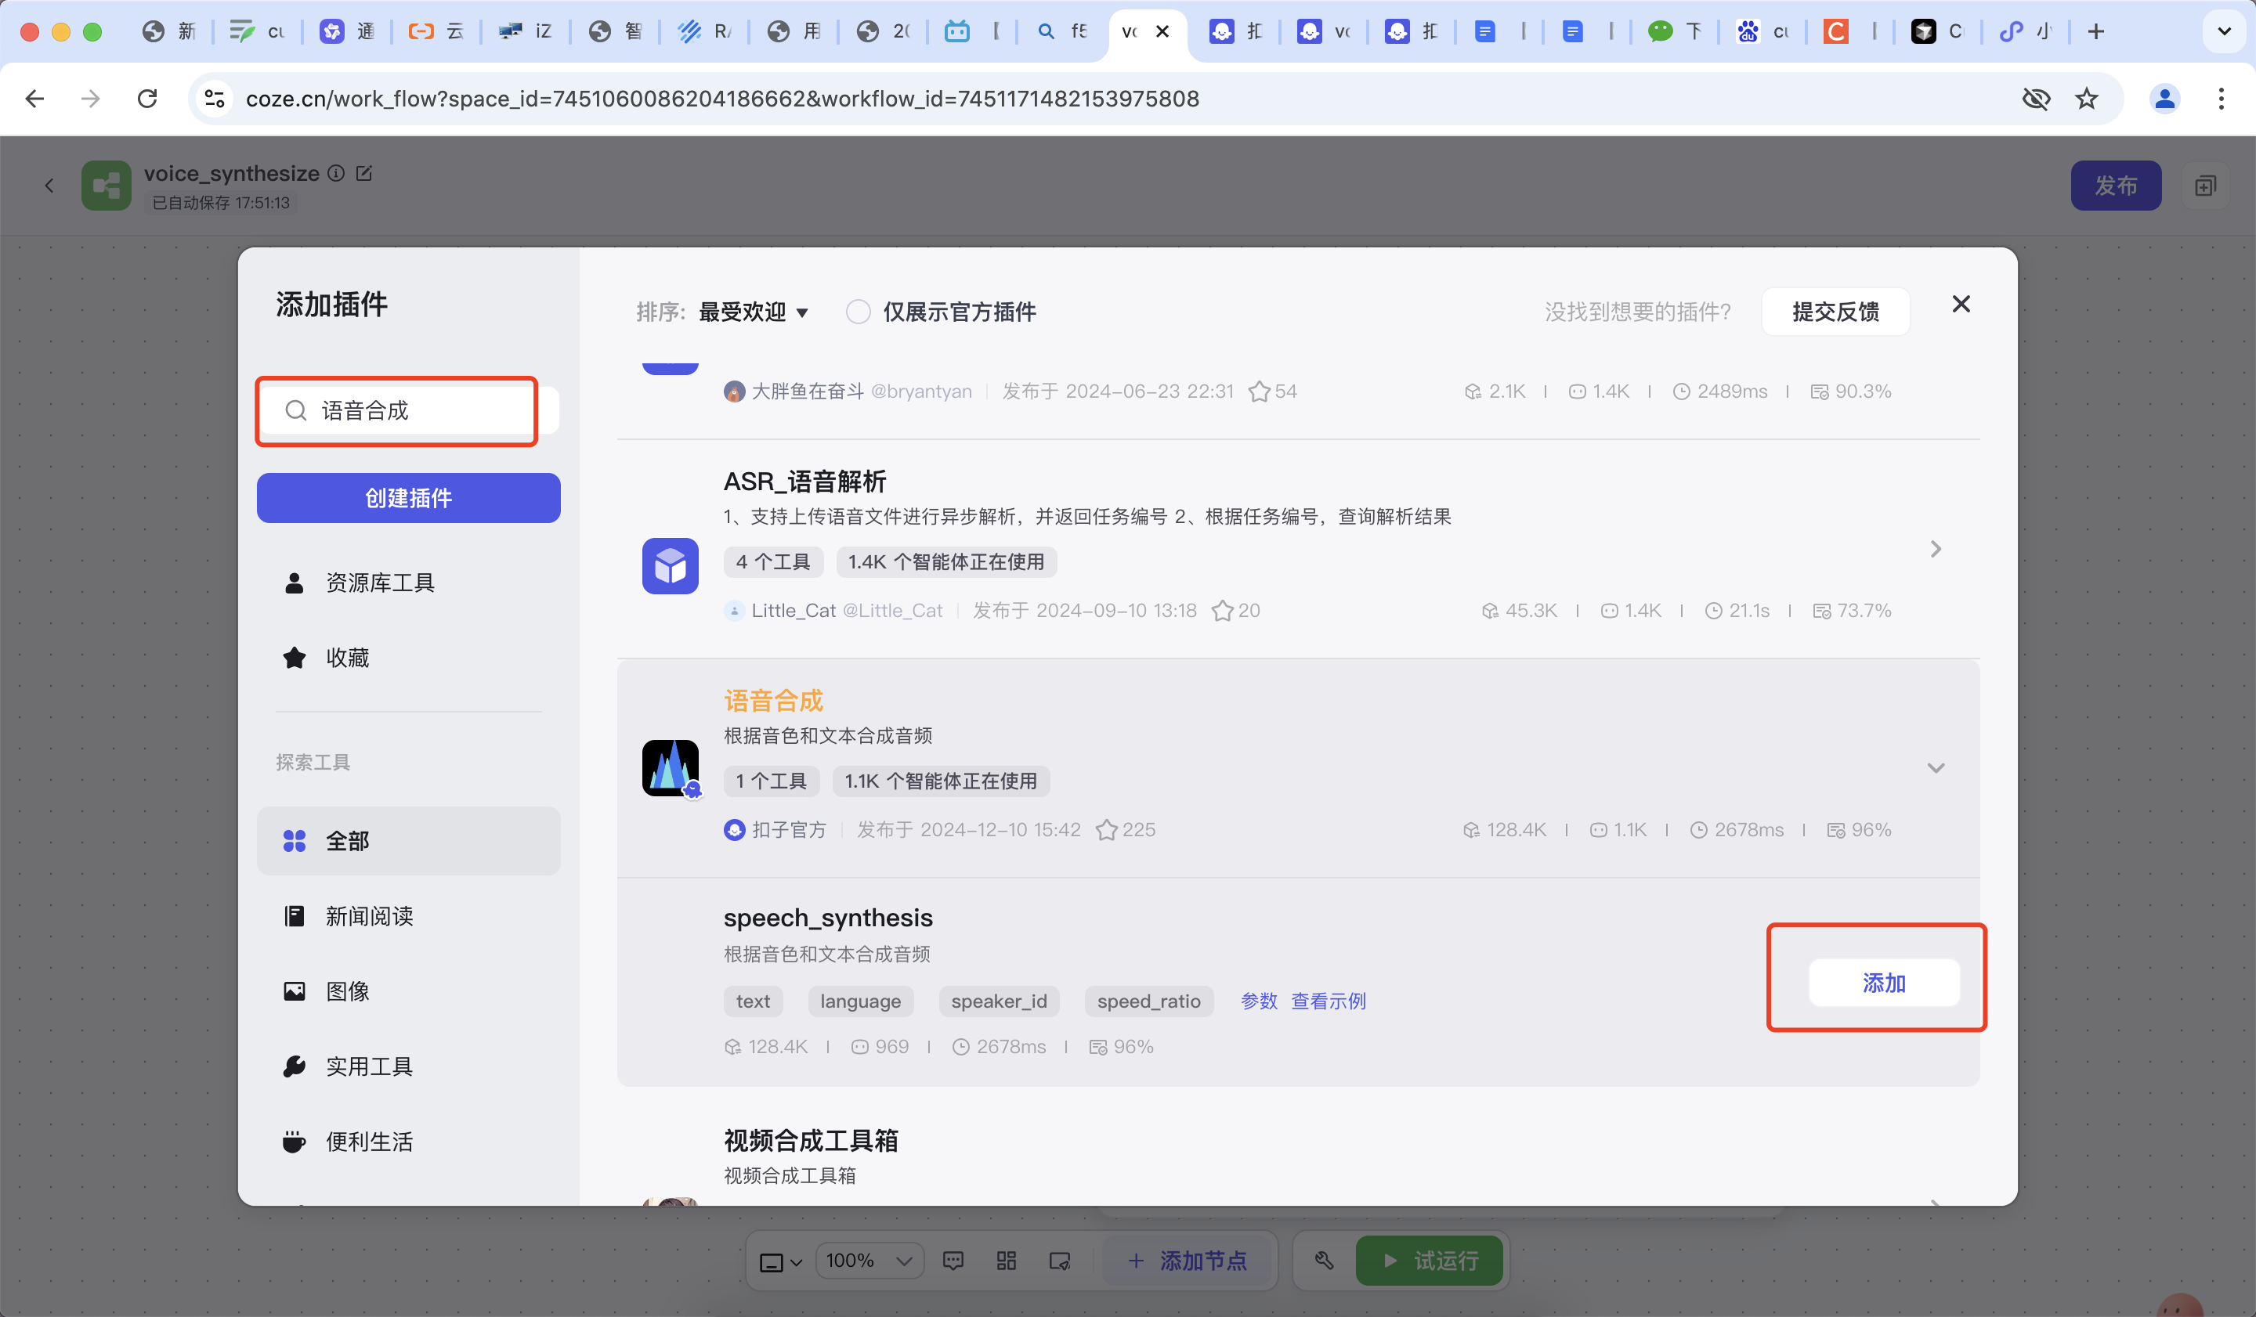Click the 创建插件 button

coord(408,497)
